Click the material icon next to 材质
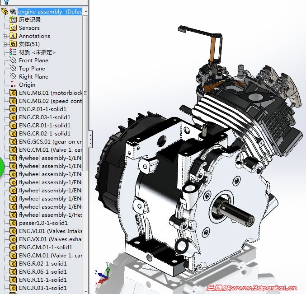This screenshot has width=306, height=294. pos(13,52)
